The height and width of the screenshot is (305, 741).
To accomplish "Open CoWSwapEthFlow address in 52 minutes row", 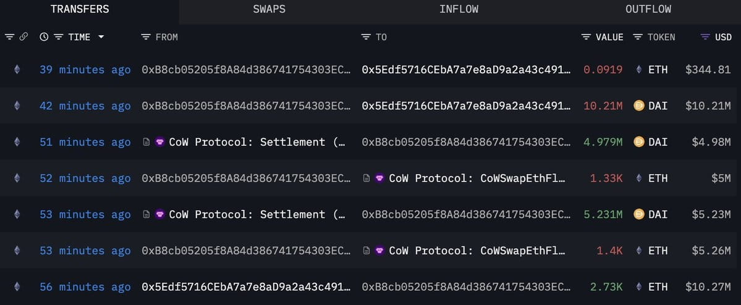I will [x=471, y=178].
